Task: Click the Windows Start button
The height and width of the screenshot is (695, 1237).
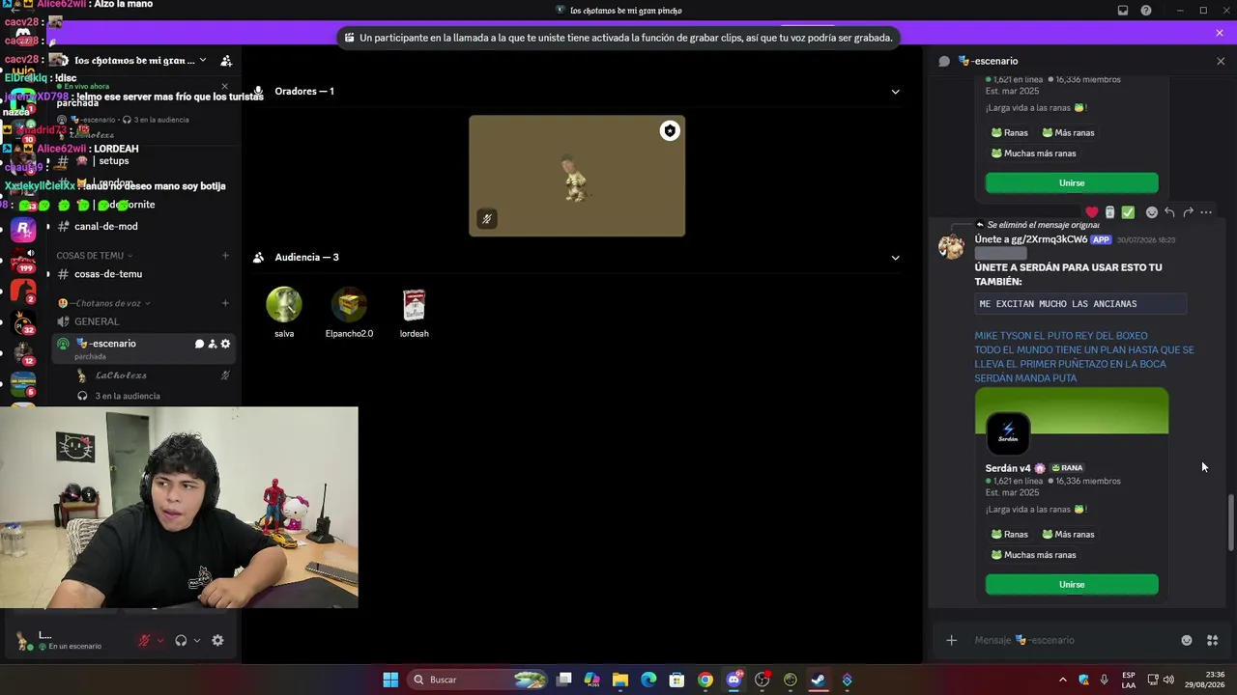Action: click(390, 680)
